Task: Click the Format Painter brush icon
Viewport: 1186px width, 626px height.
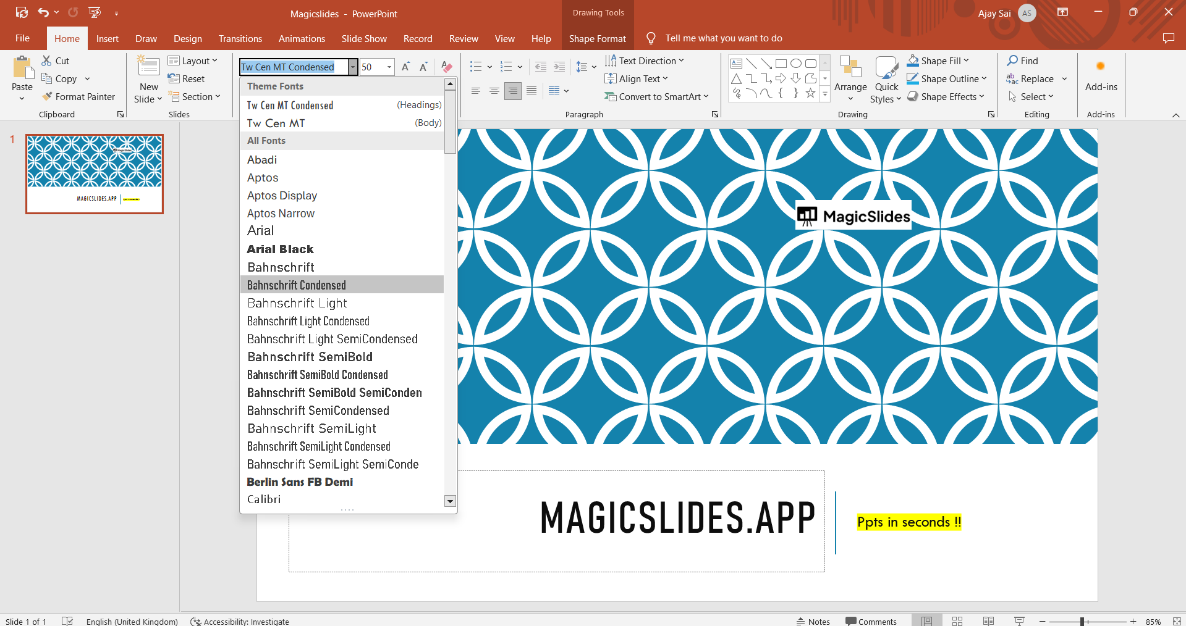Action: [47, 97]
